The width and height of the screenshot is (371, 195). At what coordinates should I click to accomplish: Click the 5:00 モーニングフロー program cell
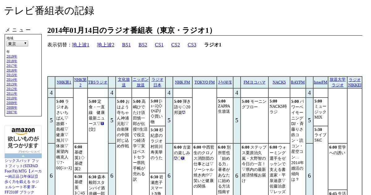[x=254, y=120]
